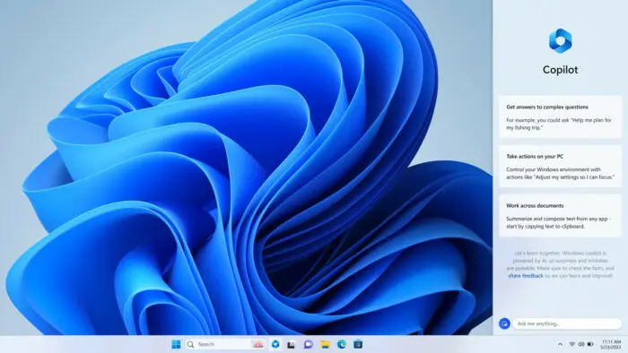628x353 pixels.
Task: Select the 'Get answers to complex questions' card
Action: pyautogui.click(x=561, y=116)
